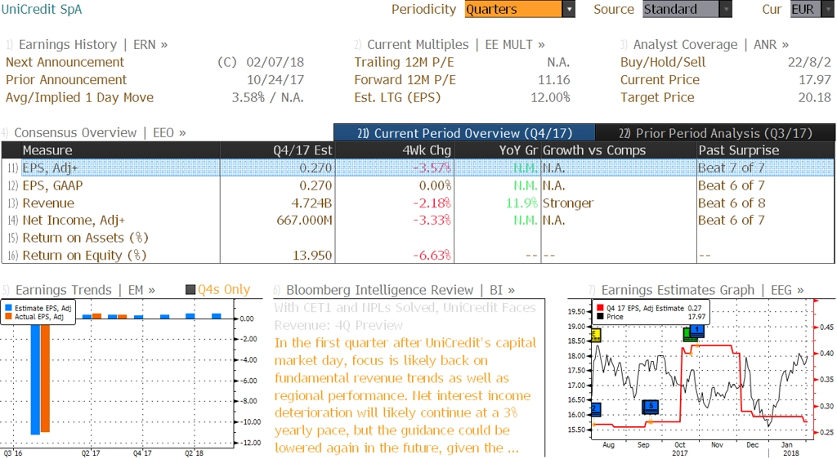Open the Bloomberg Intelligence review article text
This screenshot has height=459, width=837.
click(x=405, y=395)
